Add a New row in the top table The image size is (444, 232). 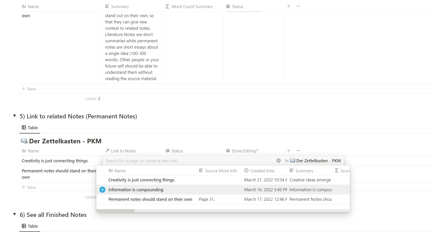coord(29,89)
